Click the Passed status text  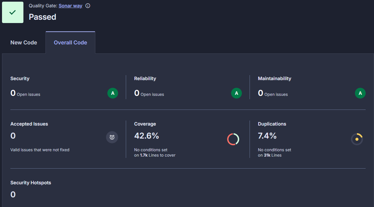pyautogui.click(x=42, y=17)
